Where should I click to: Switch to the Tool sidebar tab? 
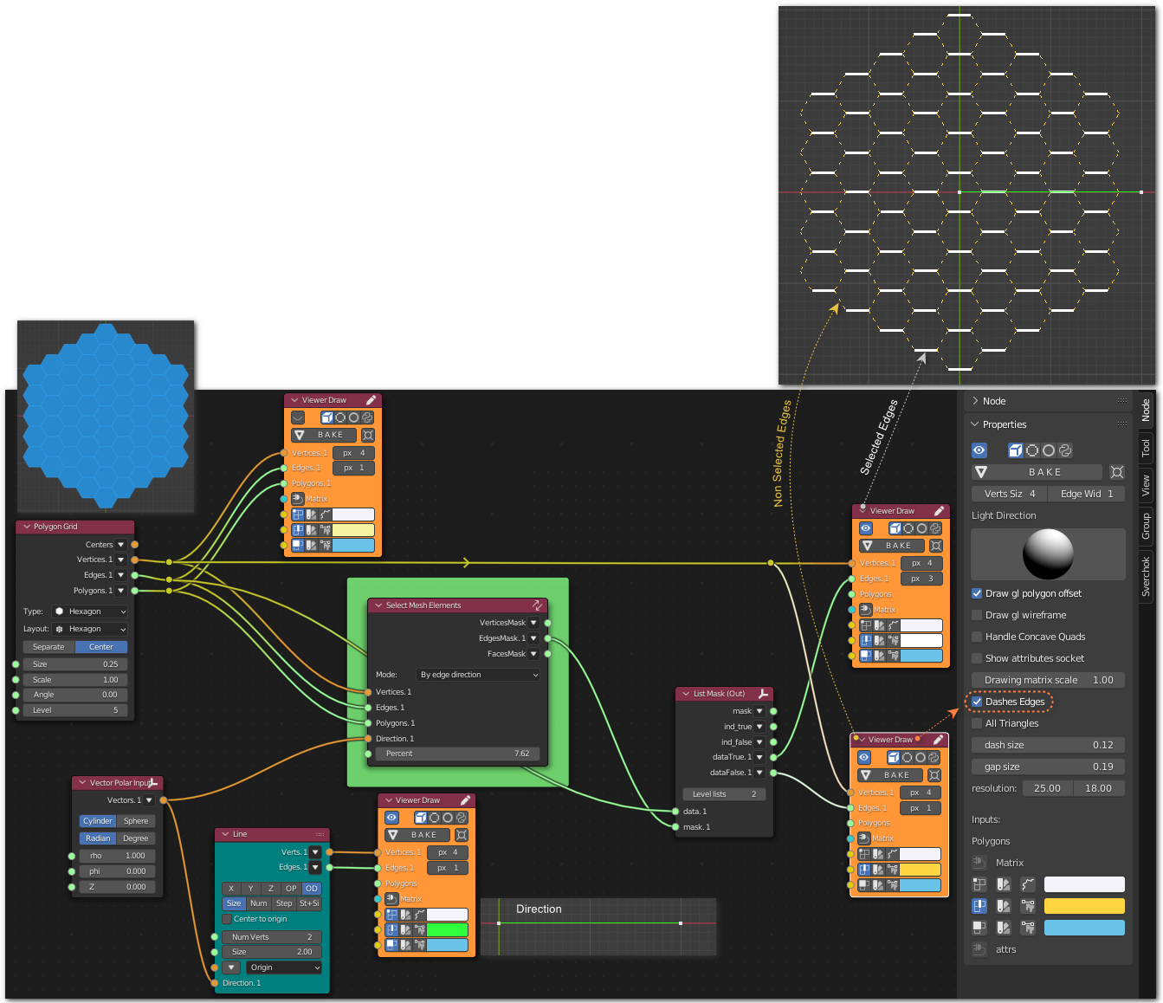pos(1146,447)
